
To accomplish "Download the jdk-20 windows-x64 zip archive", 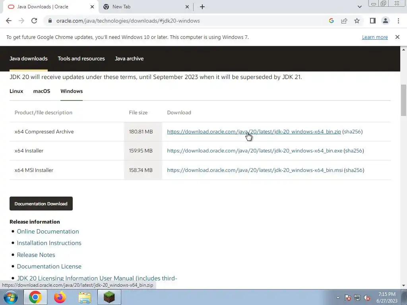I will 254,132.
